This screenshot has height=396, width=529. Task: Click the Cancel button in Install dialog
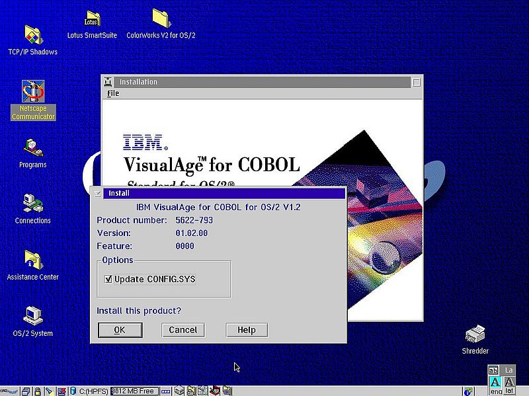click(183, 330)
